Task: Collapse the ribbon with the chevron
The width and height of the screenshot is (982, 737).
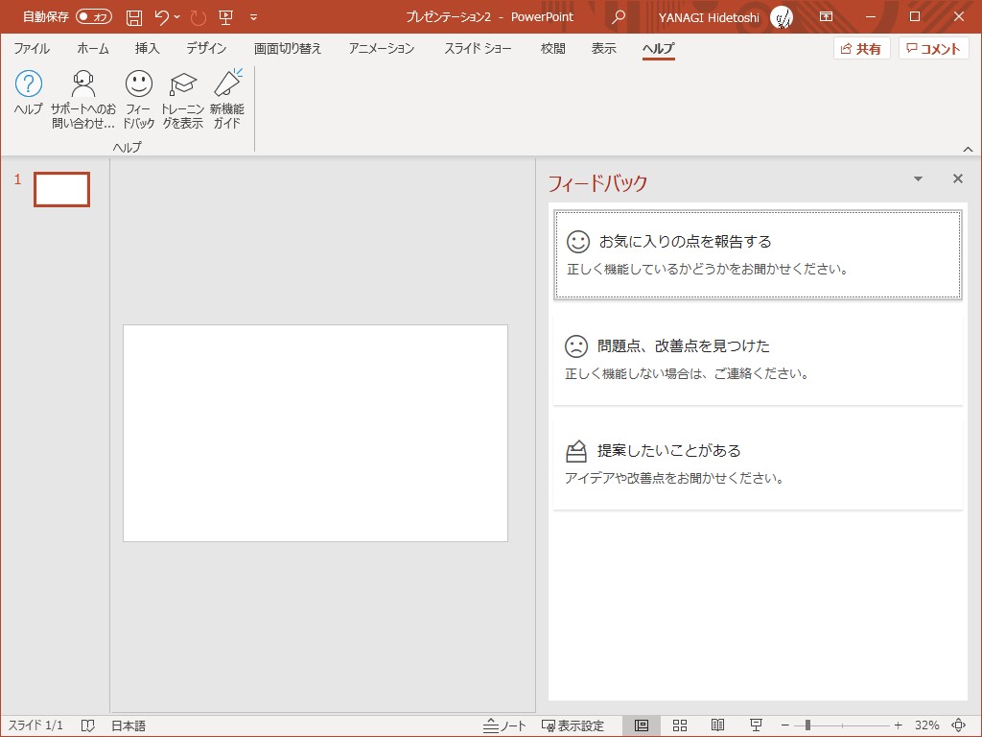Action: (968, 149)
